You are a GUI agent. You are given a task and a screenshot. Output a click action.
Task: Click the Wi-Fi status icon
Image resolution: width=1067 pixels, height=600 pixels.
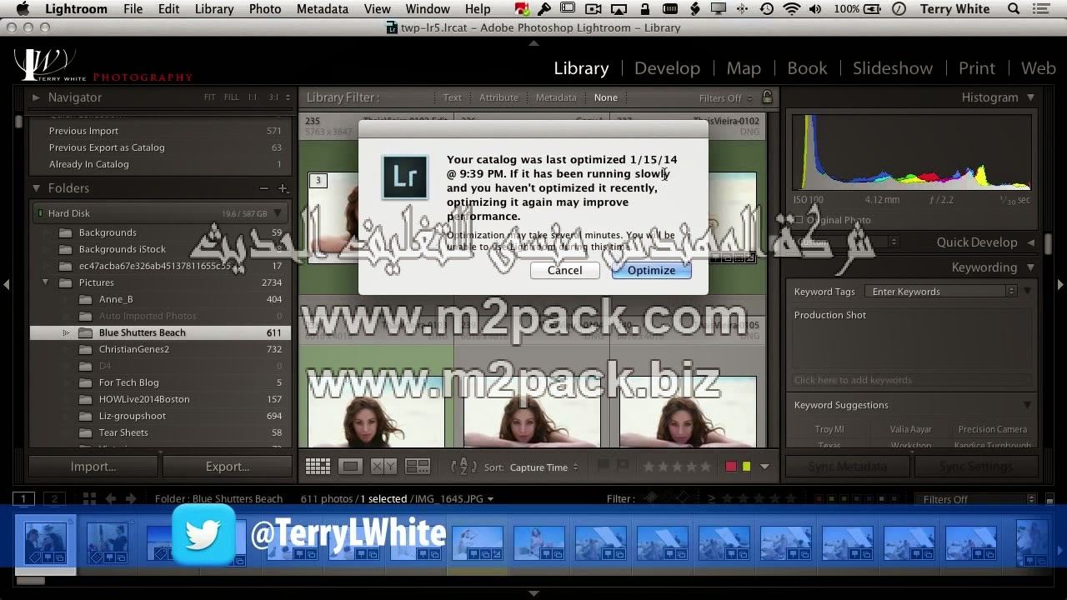coord(791,9)
